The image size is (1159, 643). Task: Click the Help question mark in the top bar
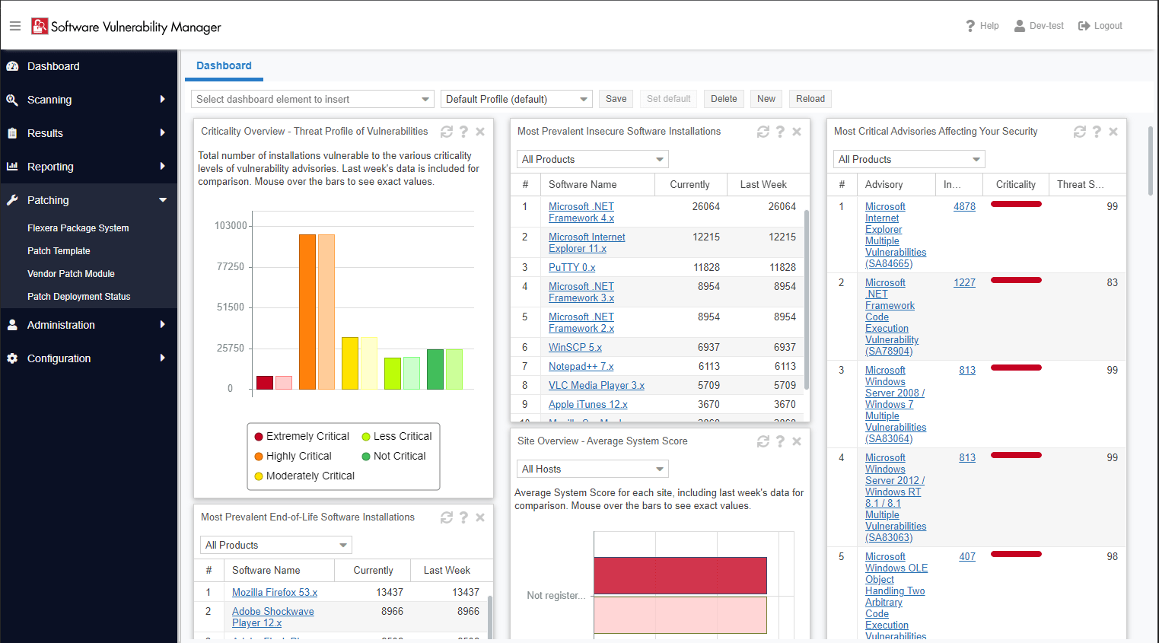pyautogui.click(x=970, y=25)
